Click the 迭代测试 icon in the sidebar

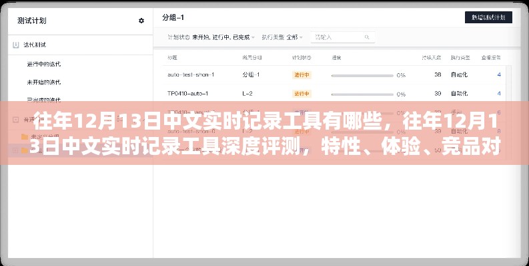[17, 45]
